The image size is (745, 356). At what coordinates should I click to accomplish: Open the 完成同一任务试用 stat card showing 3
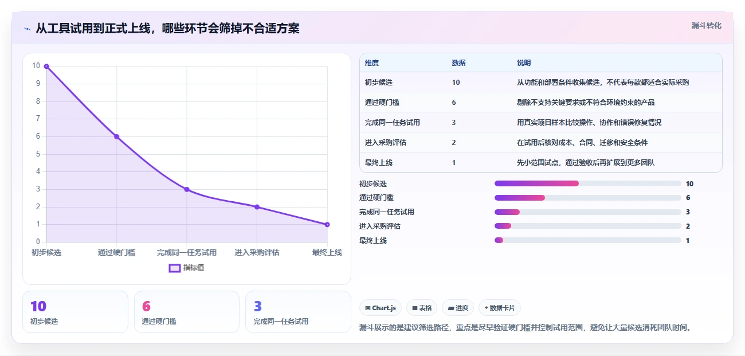tap(298, 312)
